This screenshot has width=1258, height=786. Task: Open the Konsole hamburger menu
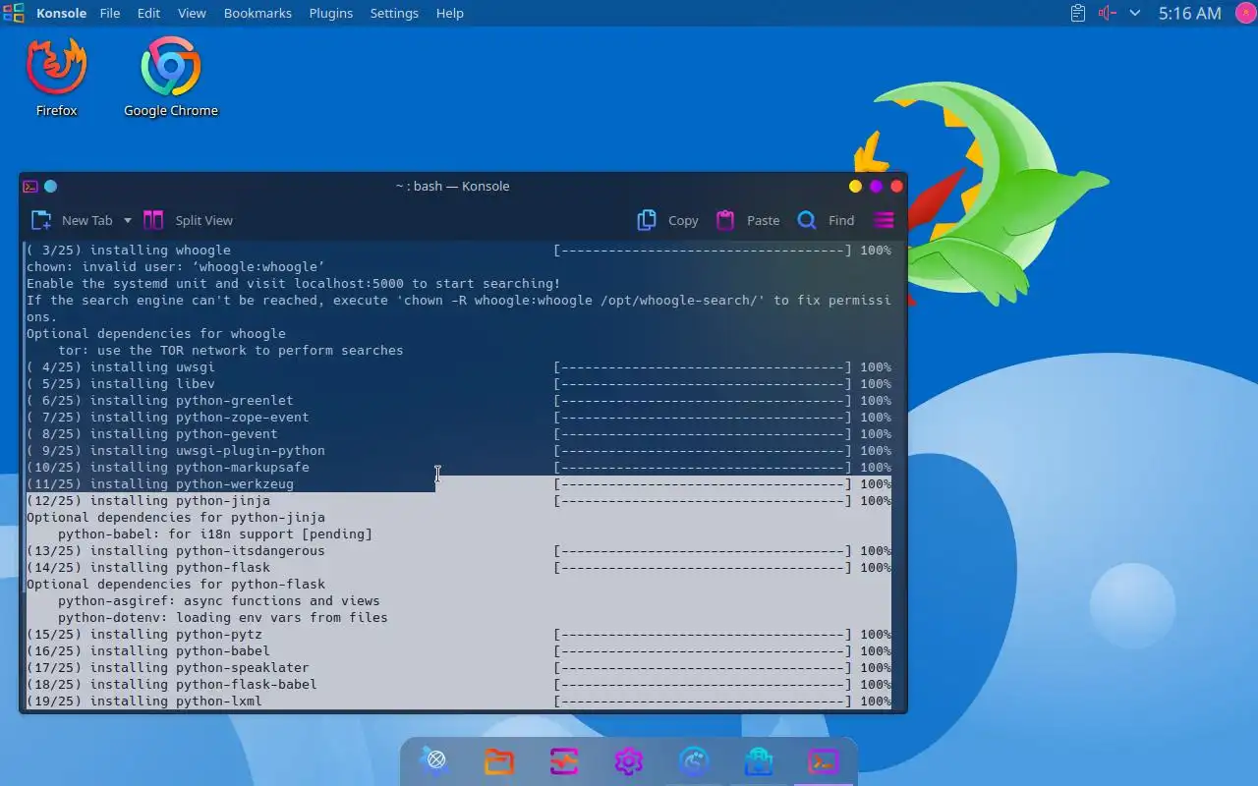(884, 220)
